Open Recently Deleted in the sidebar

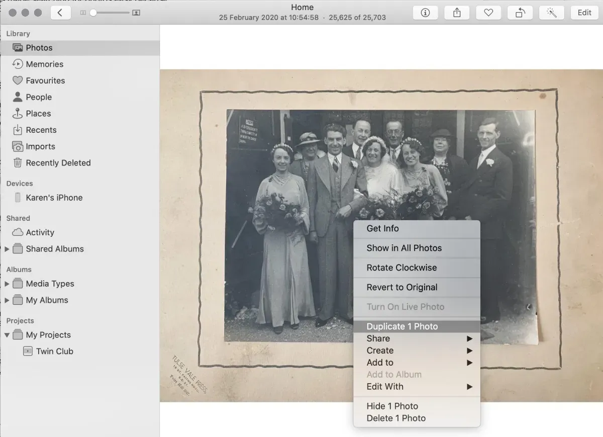(58, 163)
